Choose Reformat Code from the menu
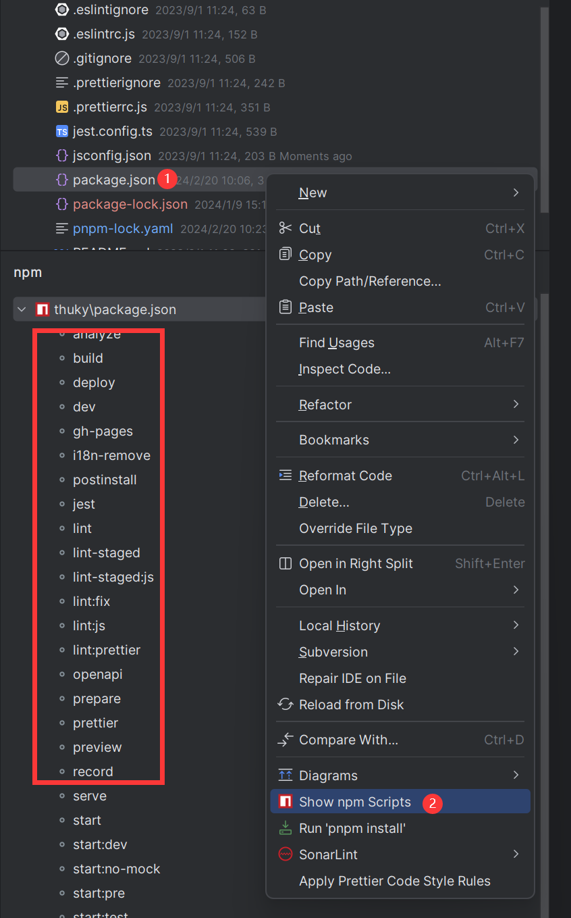Image resolution: width=571 pixels, height=918 pixels. click(345, 476)
